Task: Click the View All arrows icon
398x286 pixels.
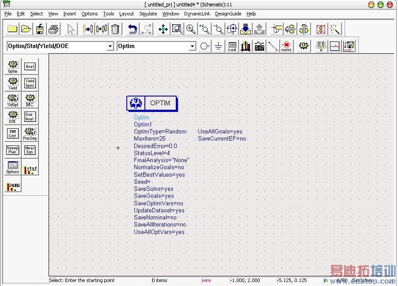Action: click(163, 29)
